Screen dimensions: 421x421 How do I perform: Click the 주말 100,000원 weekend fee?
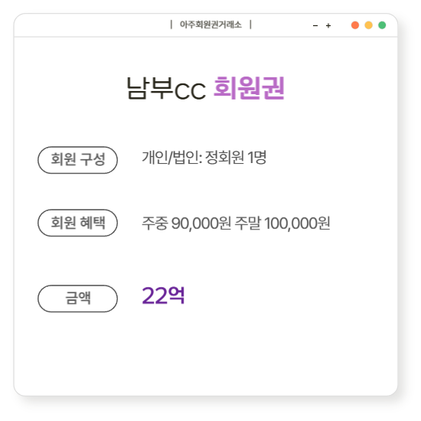282,224
